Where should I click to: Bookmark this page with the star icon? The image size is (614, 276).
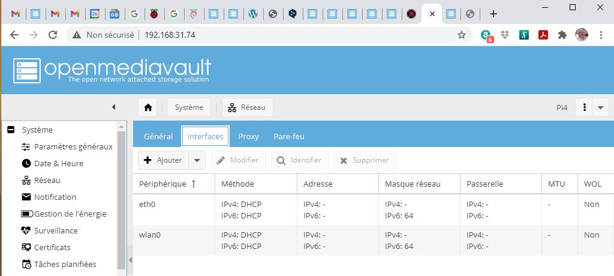click(x=462, y=35)
